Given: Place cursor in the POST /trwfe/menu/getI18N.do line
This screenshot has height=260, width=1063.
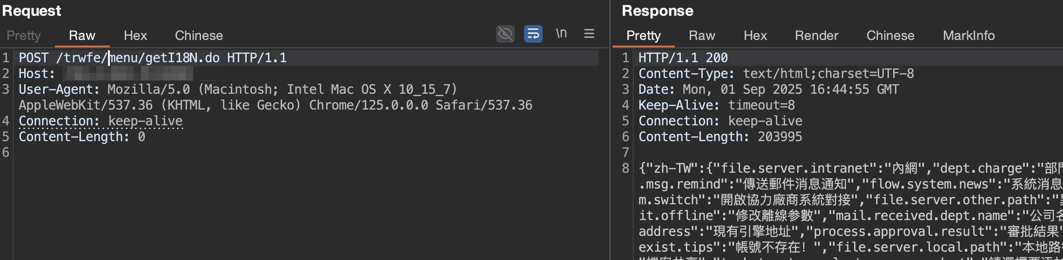Looking at the screenshot, I should point(153,58).
